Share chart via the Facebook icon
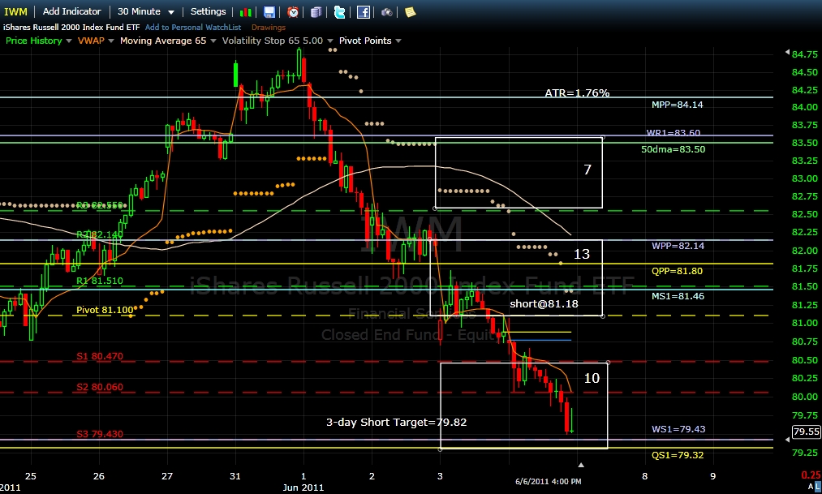822x494 pixels. click(364, 12)
